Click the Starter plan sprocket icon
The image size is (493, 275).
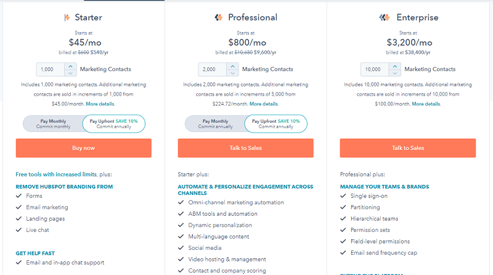[67, 17]
